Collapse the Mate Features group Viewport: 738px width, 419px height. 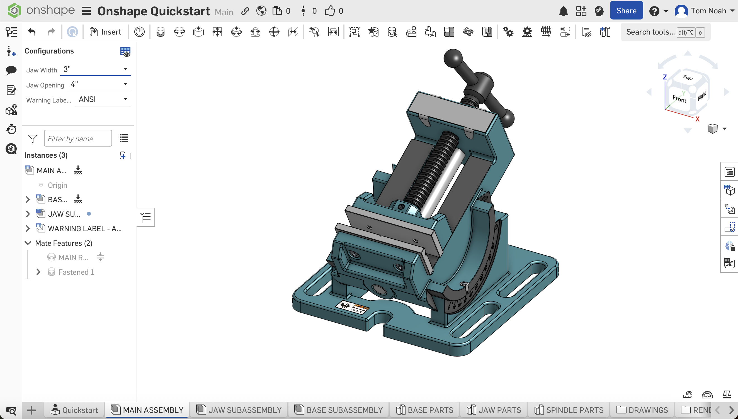[x=28, y=243]
